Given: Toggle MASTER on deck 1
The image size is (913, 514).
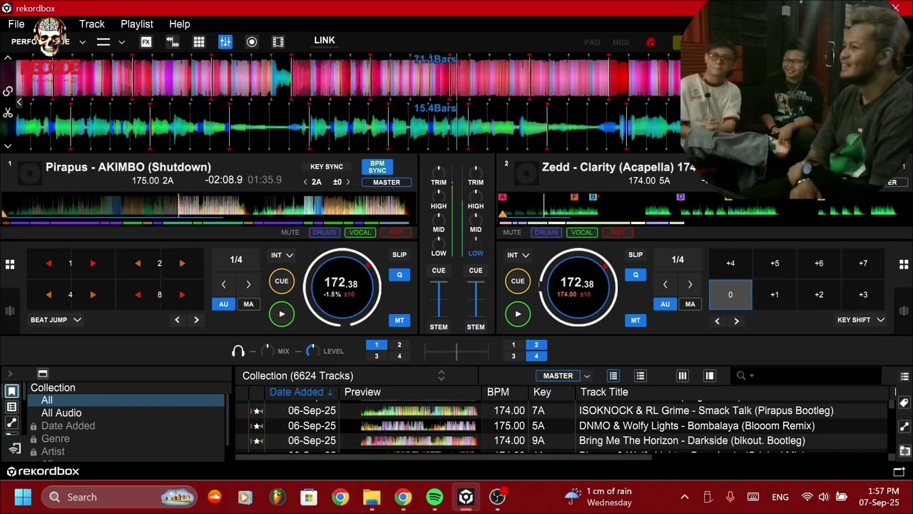Looking at the screenshot, I should pyautogui.click(x=387, y=183).
